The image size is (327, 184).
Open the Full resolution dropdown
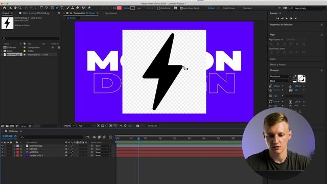[x=86, y=126]
